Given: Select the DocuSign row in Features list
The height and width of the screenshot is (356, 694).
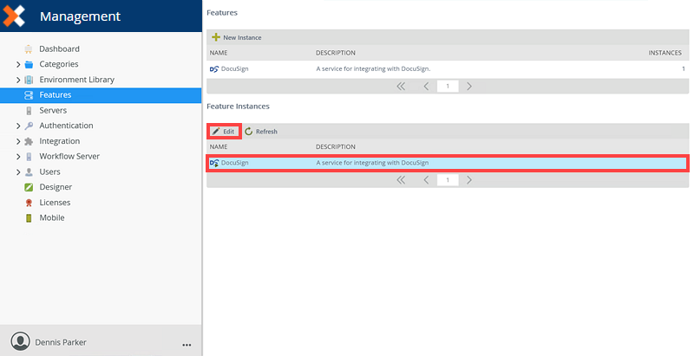Looking at the screenshot, I should click(448, 69).
